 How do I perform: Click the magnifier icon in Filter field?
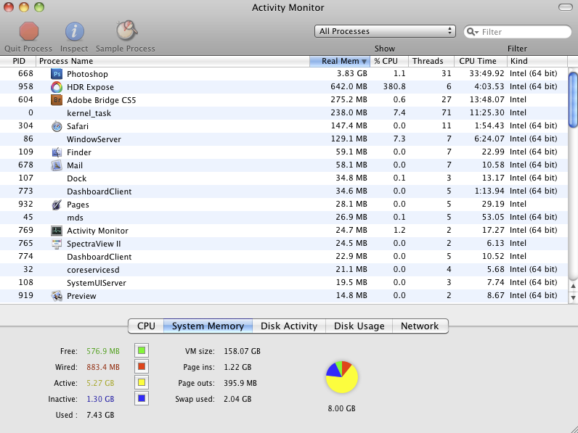(472, 32)
